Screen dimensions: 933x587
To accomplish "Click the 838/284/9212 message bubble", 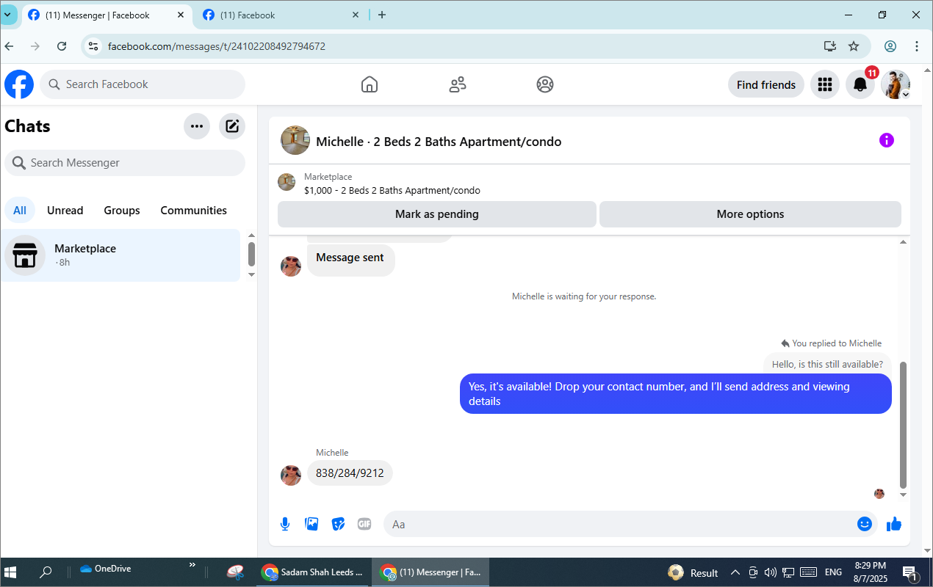I will click(350, 473).
